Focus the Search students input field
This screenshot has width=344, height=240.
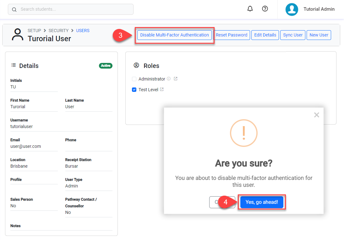coord(75,9)
